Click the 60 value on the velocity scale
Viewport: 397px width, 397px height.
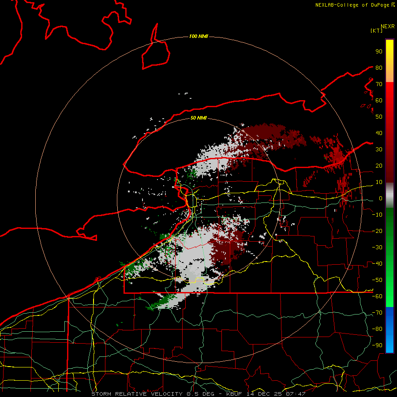[x=379, y=101]
